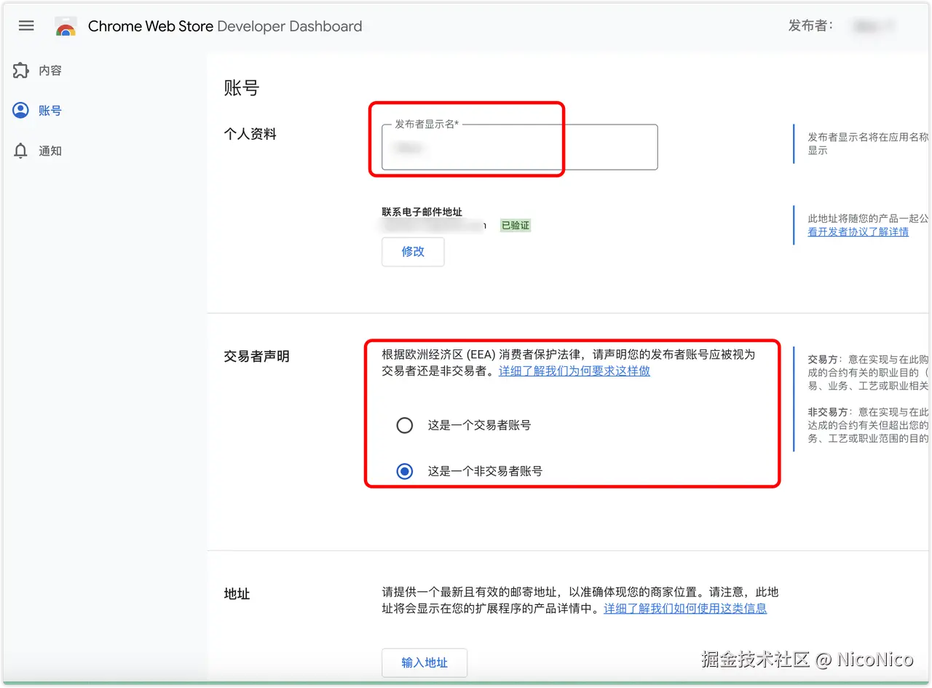Select the puzzle-piece icon next to 内容
Screen dimensions: 932x688
coord(22,71)
